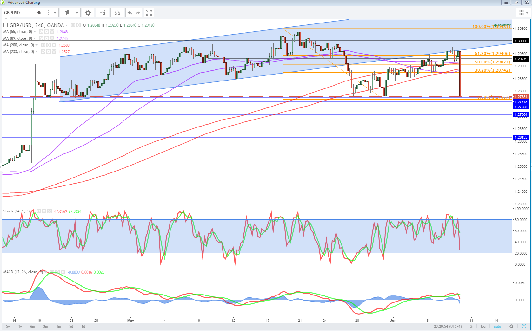532x331 pixels.
Task: Remove the Stoch indicator
Action: click(x=50, y=211)
